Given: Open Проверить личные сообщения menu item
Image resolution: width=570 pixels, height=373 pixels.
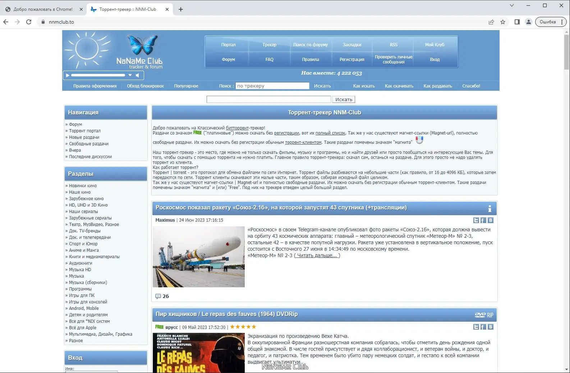Looking at the screenshot, I should pos(394,60).
